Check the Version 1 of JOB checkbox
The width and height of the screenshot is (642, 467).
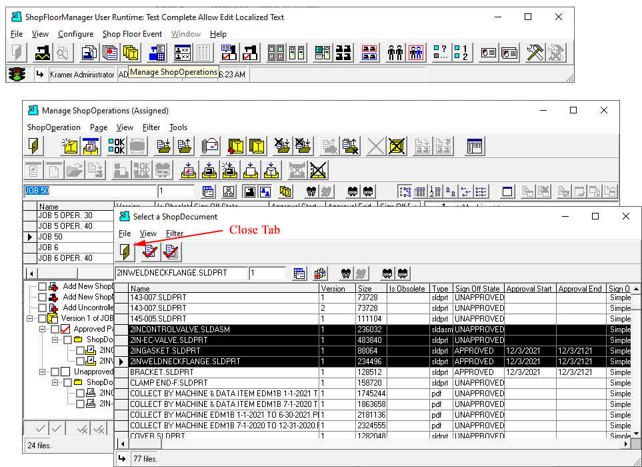42,318
